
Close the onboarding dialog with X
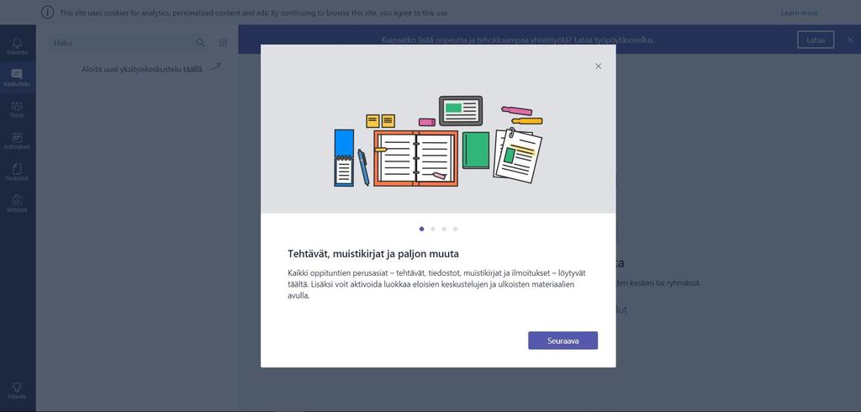click(598, 66)
